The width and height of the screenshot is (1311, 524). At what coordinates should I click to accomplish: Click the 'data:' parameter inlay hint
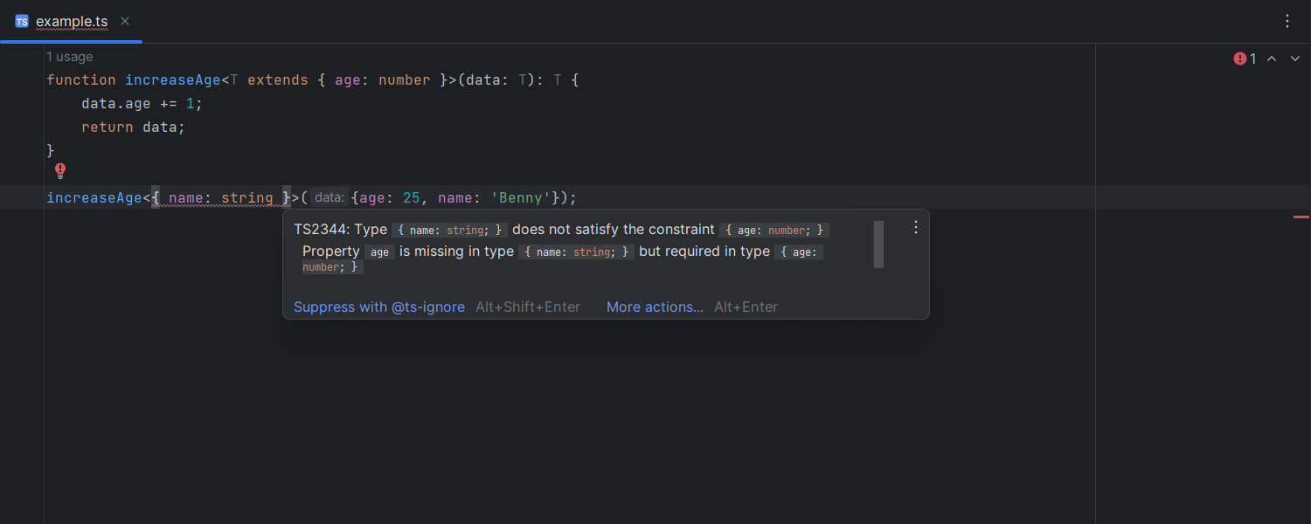tap(329, 197)
